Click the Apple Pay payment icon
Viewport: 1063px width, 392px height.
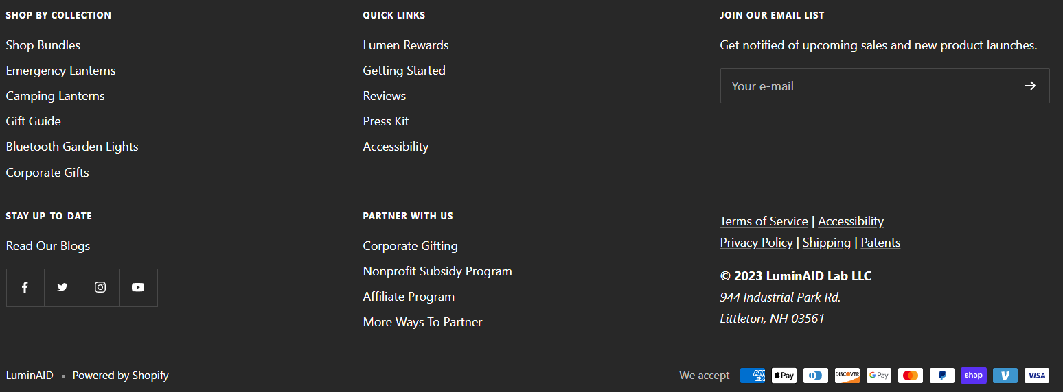point(784,376)
